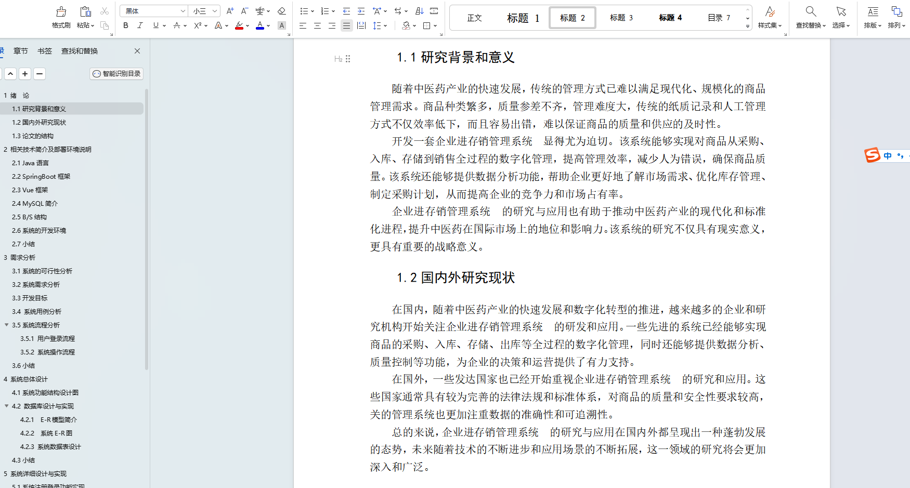Switch to the 查找和替换 tab
Screen dimensions: 910x488
tap(80, 51)
